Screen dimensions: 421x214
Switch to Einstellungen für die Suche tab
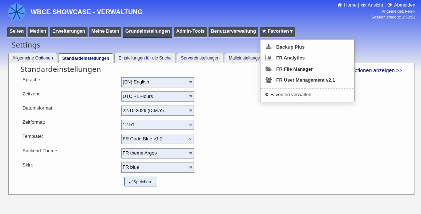[x=145, y=58]
